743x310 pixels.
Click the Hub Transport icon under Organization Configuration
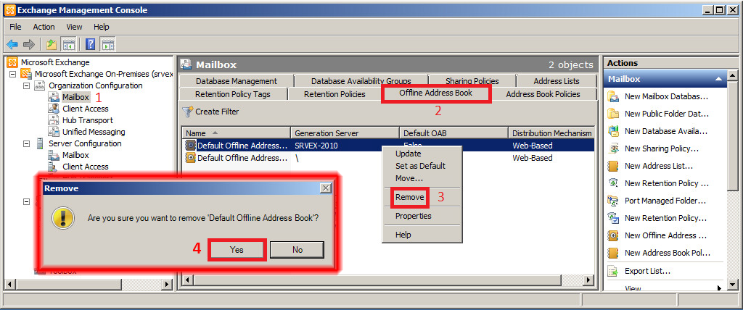point(54,120)
